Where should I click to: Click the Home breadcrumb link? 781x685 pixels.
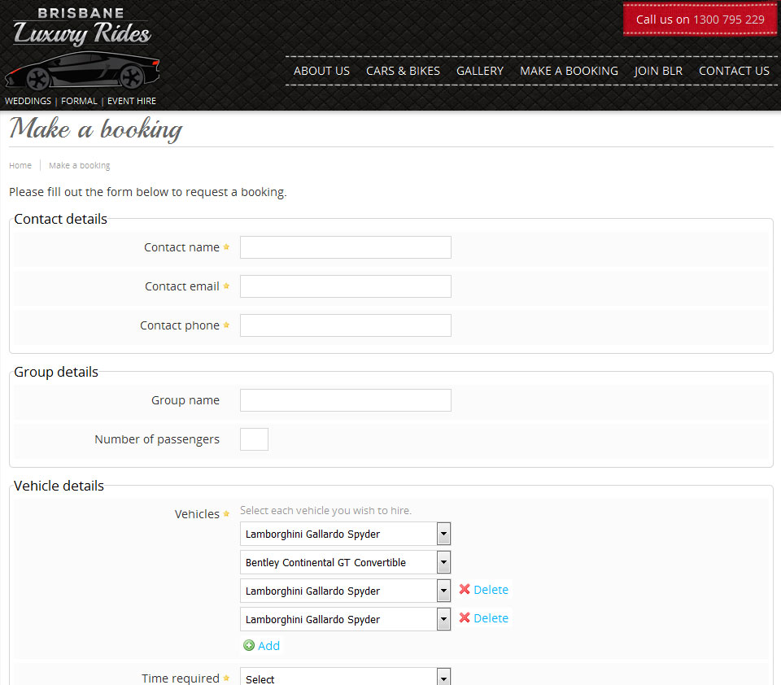tap(20, 165)
